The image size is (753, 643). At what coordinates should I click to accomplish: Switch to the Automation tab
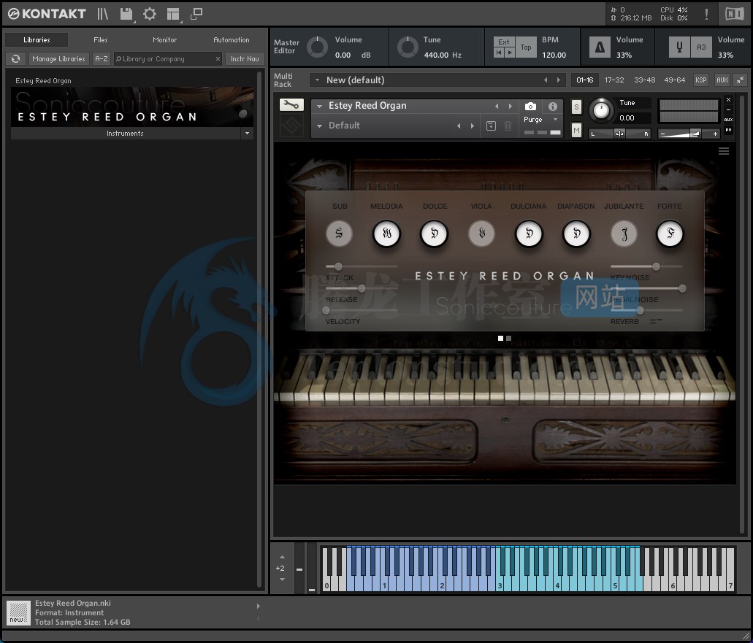(x=231, y=40)
